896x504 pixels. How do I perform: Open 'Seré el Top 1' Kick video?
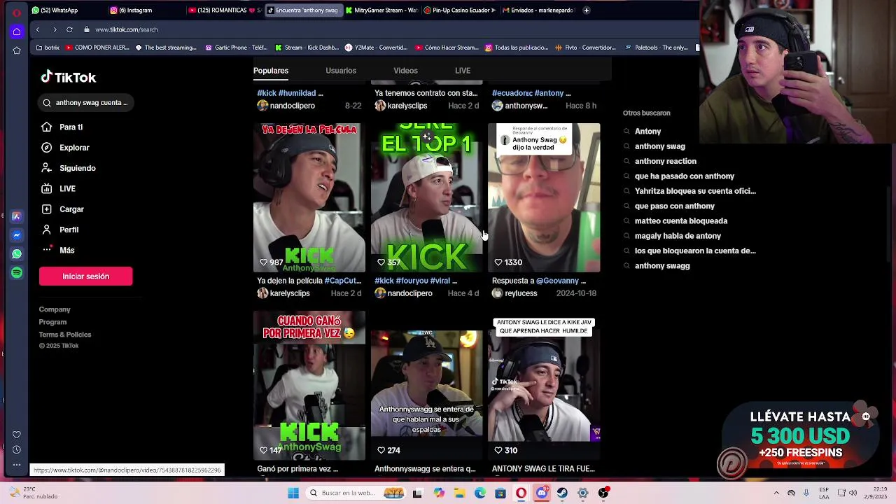coord(426,197)
